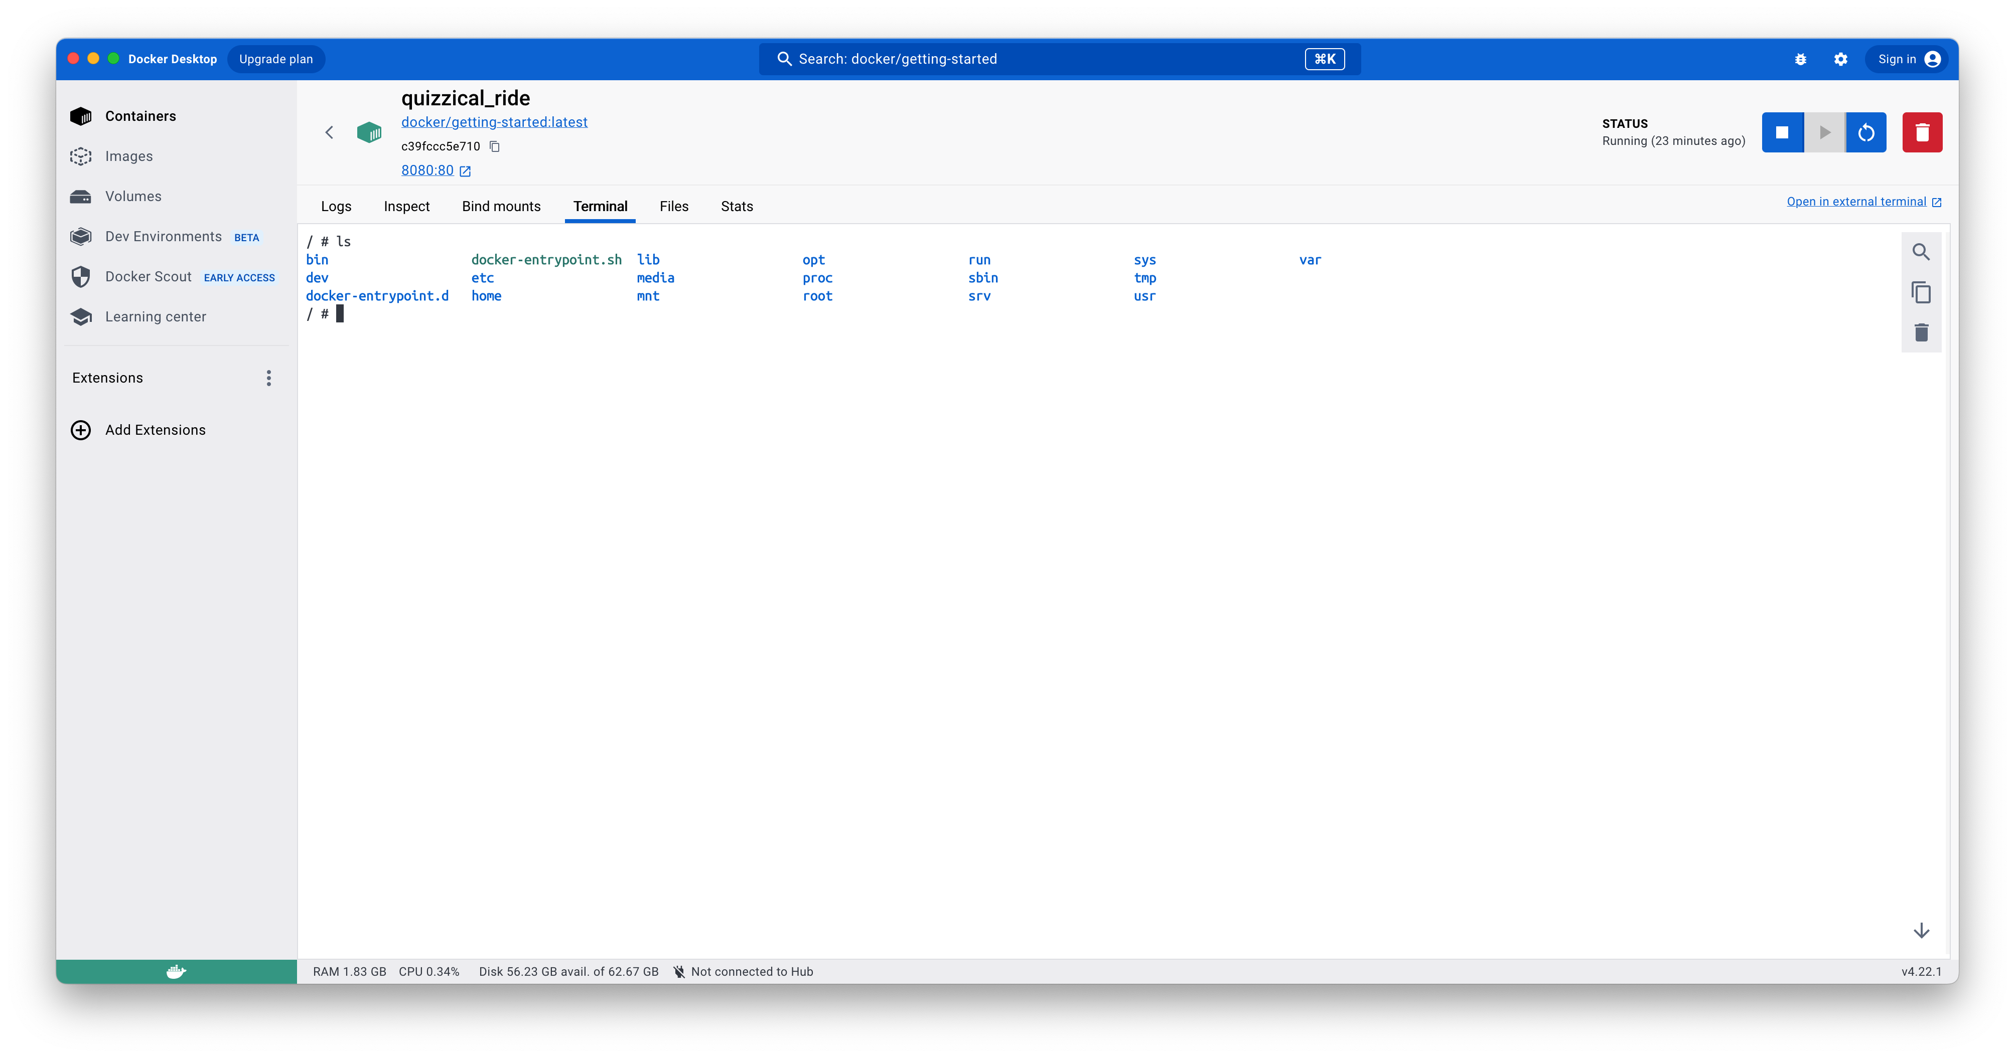Click the 'media' directory in terminal output
The image size is (2015, 1058).
click(x=655, y=278)
